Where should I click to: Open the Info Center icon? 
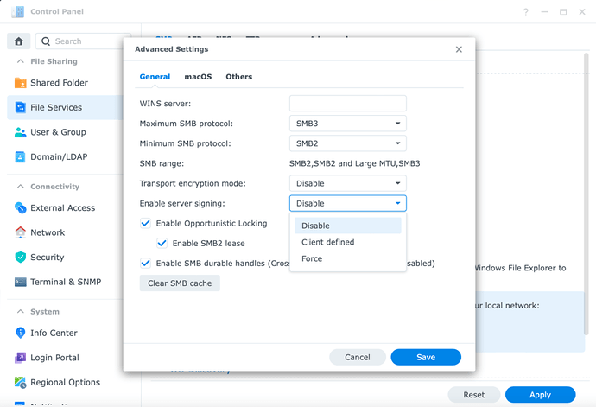(20, 333)
